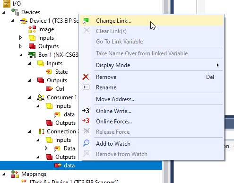Select the State input variable
234x183 pixels.
[61, 72]
